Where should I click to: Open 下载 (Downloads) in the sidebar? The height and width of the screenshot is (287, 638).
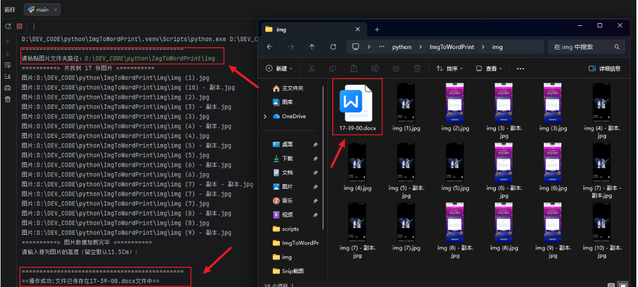(x=287, y=158)
